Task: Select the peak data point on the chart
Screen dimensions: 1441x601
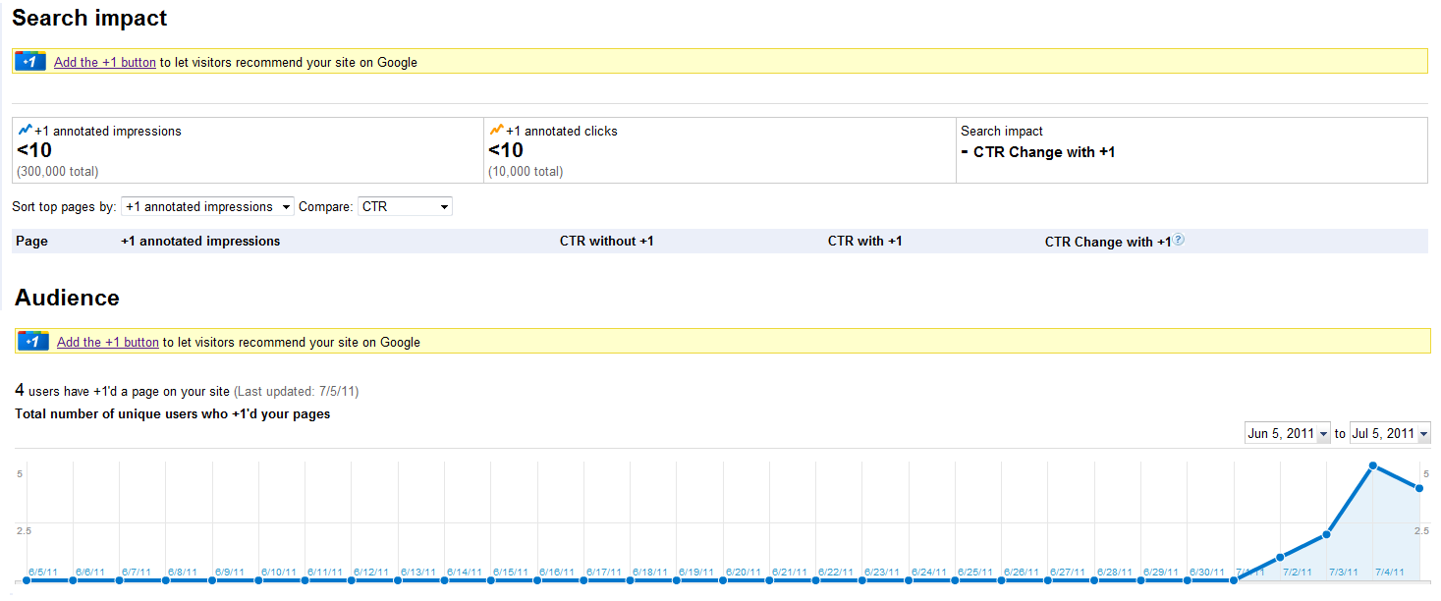Action: [x=1372, y=465]
